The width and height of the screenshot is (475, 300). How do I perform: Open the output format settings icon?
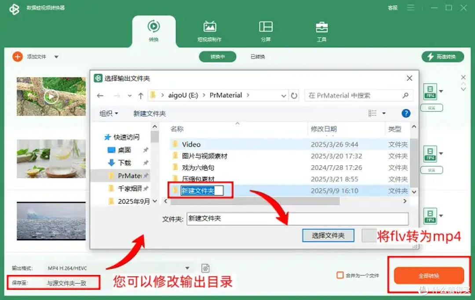(x=205, y=268)
